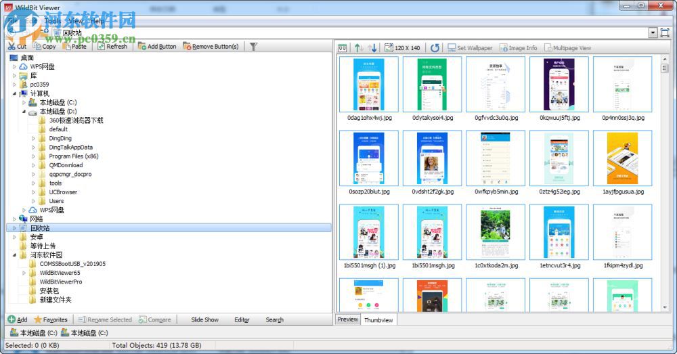The image size is (677, 354).
Task: Collapse the 计算机 tree node
Action: coord(14,93)
